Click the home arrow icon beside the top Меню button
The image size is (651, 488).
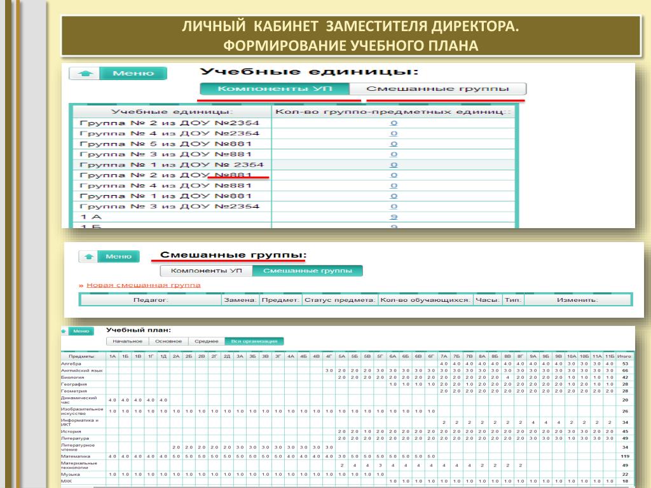coord(85,74)
